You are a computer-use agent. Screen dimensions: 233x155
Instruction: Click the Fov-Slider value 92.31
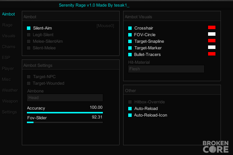click(97, 117)
